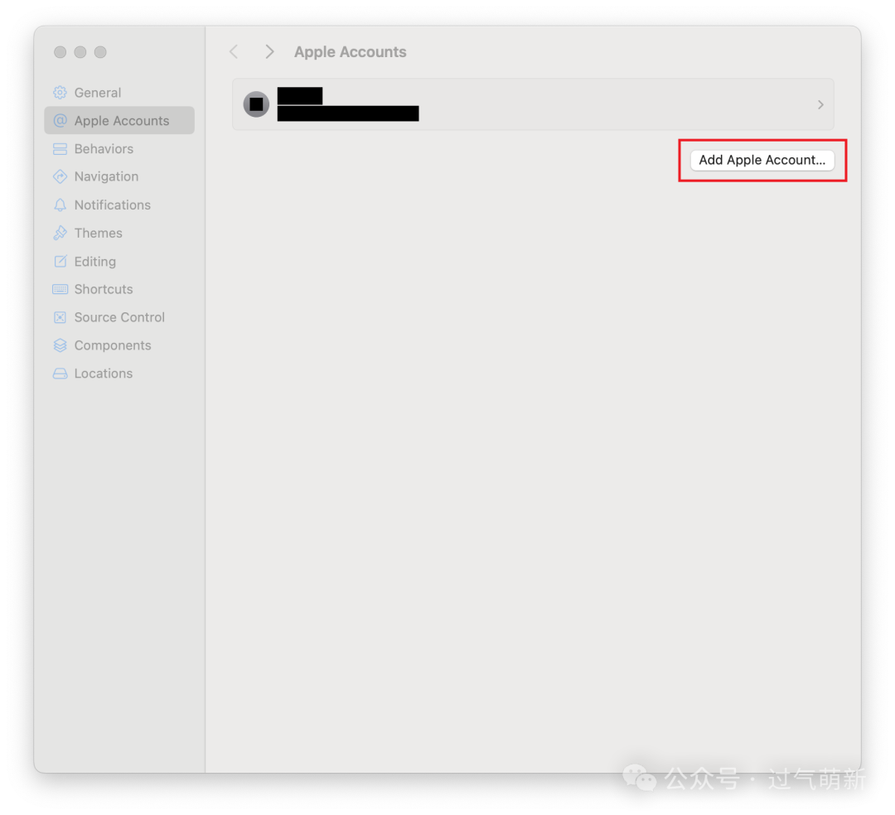The width and height of the screenshot is (895, 815).
Task: Click the Notifications bell icon
Action: (x=60, y=205)
